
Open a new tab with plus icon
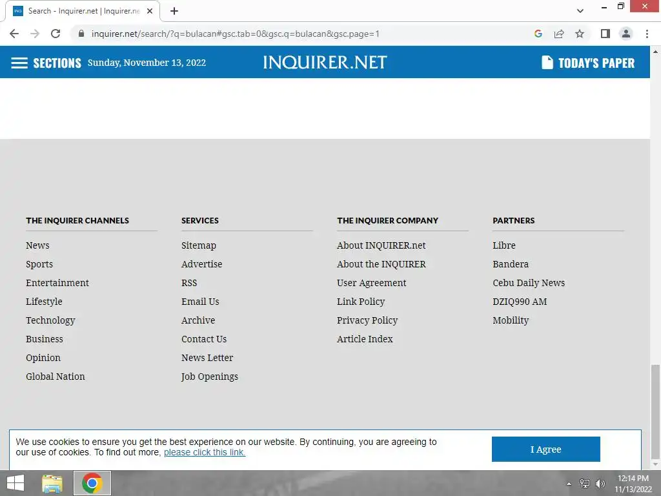174,11
